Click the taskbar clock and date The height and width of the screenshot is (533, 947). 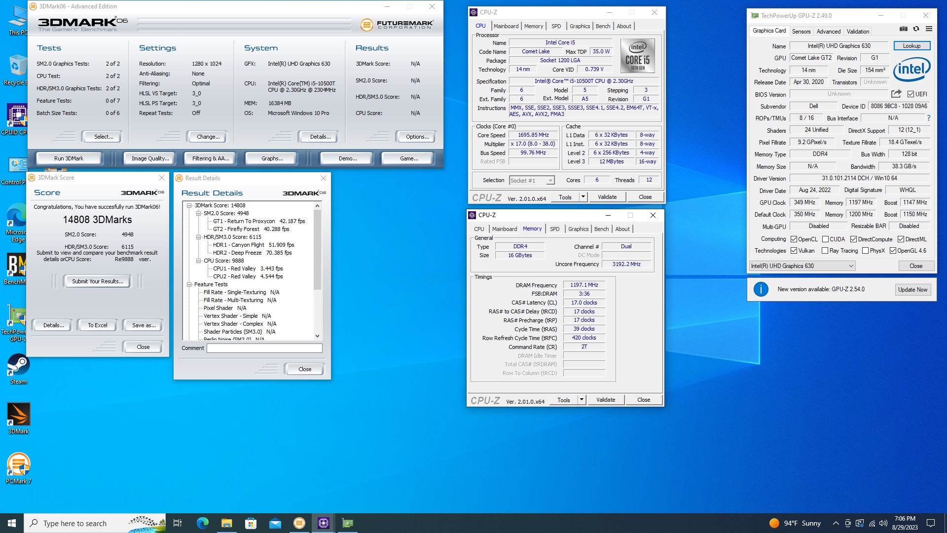(x=905, y=523)
